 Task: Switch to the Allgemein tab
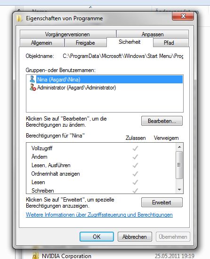point(41,43)
